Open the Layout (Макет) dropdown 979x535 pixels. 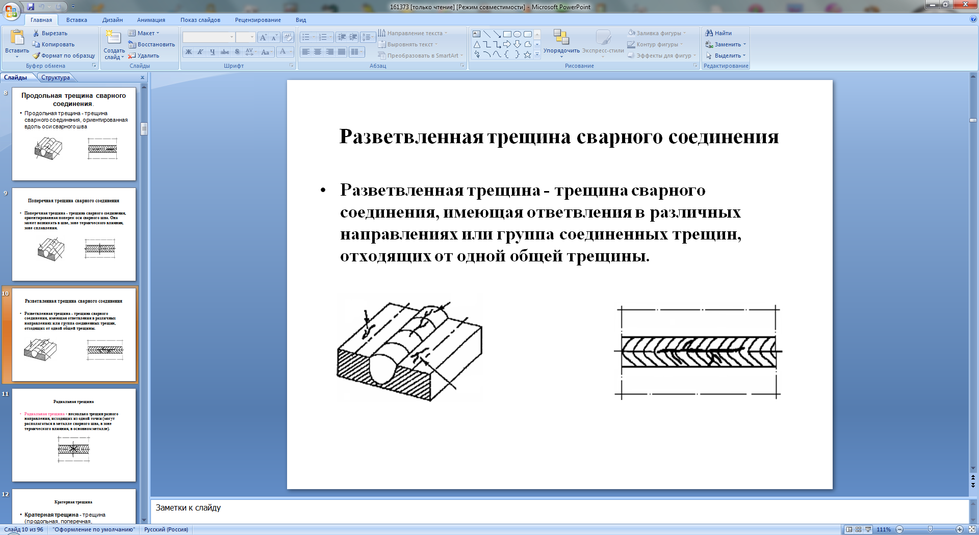[144, 33]
